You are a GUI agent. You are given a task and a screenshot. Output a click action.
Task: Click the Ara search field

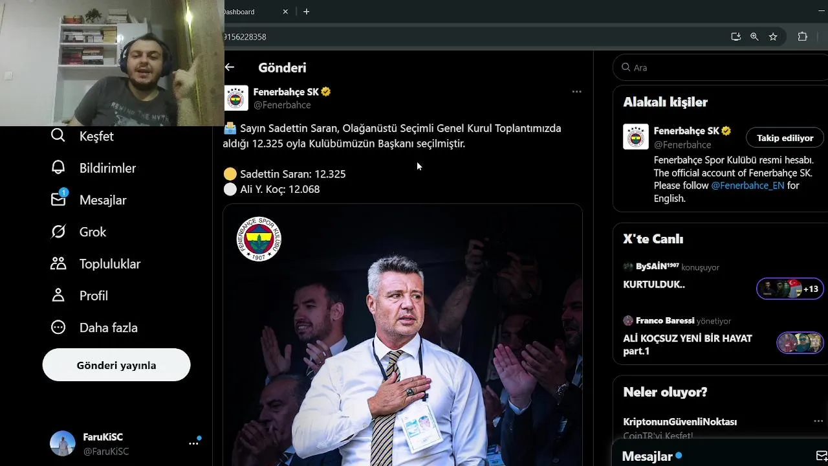tap(720, 67)
